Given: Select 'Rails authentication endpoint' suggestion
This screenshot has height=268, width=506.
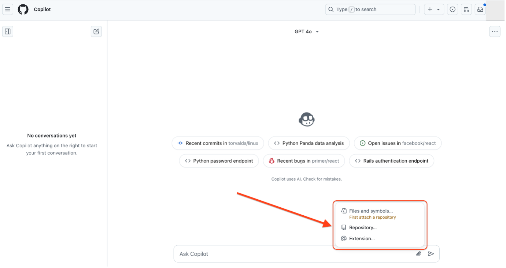Looking at the screenshot, I should [391, 161].
